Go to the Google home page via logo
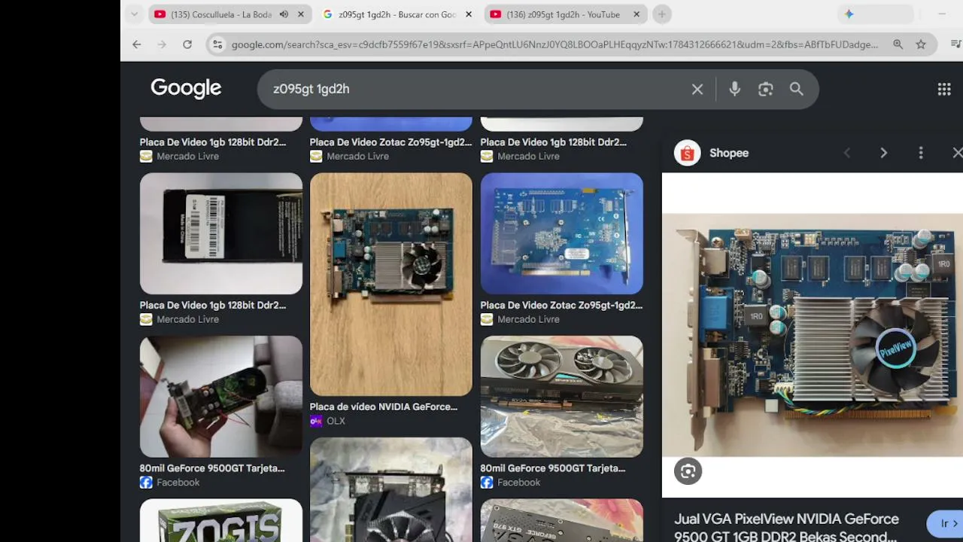963x542 pixels. point(186,88)
